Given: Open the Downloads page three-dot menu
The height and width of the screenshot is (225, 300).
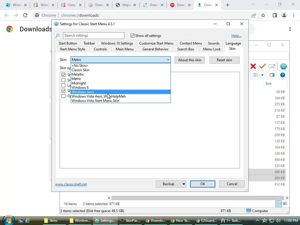Looking at the screenshot, I should pyautogui.click(x=290, y=29).
